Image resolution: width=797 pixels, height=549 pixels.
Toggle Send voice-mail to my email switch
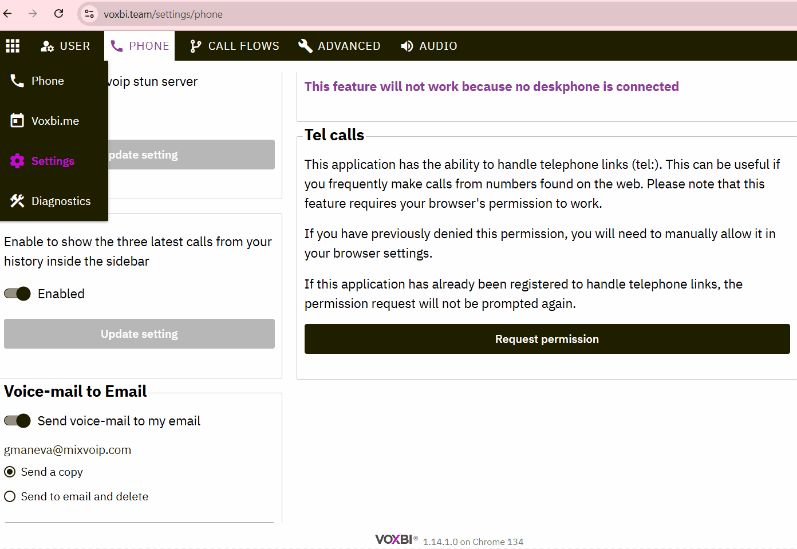tap(17, 421)
